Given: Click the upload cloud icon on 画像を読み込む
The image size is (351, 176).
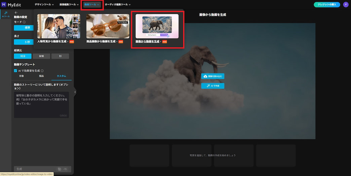Looking at the screenshot, I should pyautogui.click(x=205, y=76).
